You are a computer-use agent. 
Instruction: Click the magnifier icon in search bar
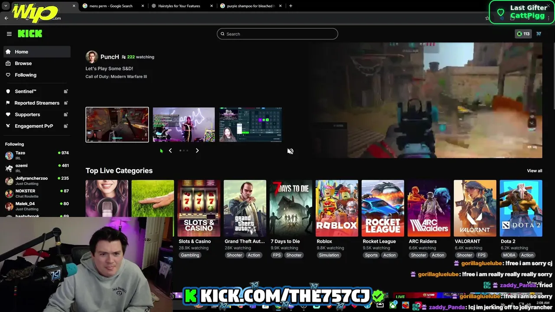coord(223,34)
